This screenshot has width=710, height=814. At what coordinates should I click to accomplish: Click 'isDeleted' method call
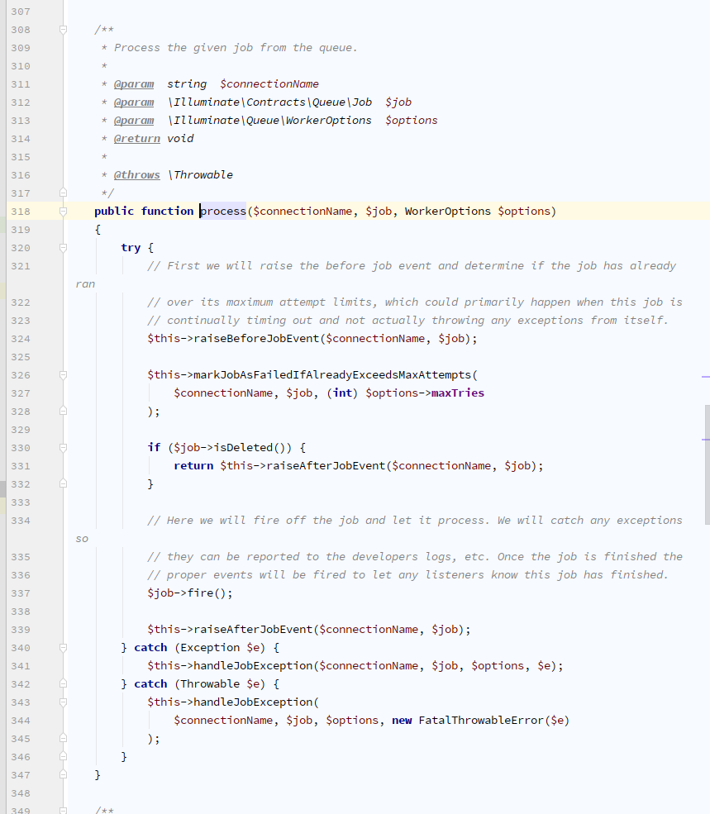tap(243, 447)
